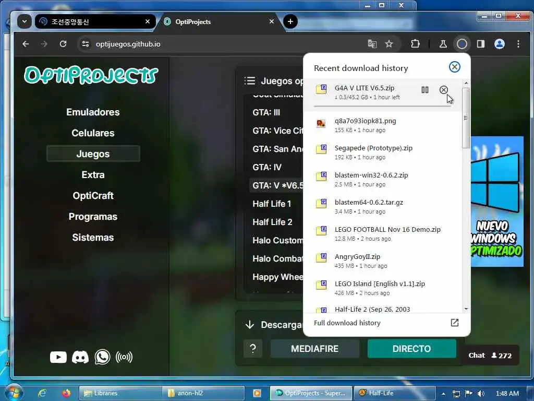534x401 pixels.
Task: Close the Recent download history popup
Action: point(454,67)
